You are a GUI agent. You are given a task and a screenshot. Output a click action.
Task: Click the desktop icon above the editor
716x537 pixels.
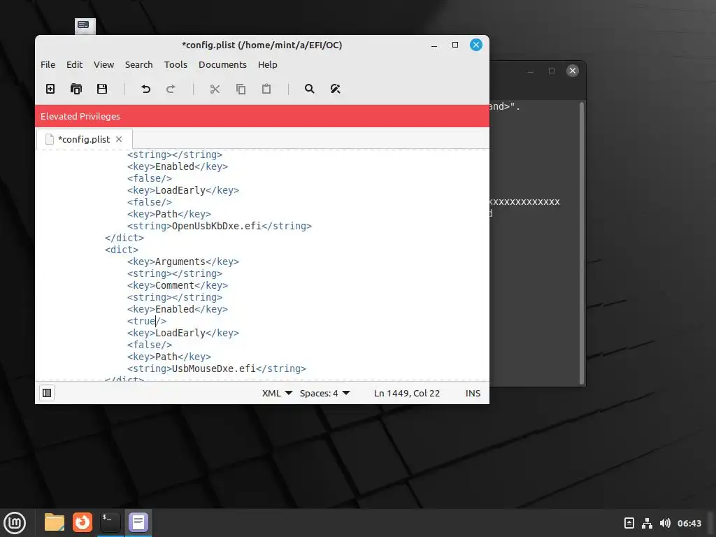point(85,26)
